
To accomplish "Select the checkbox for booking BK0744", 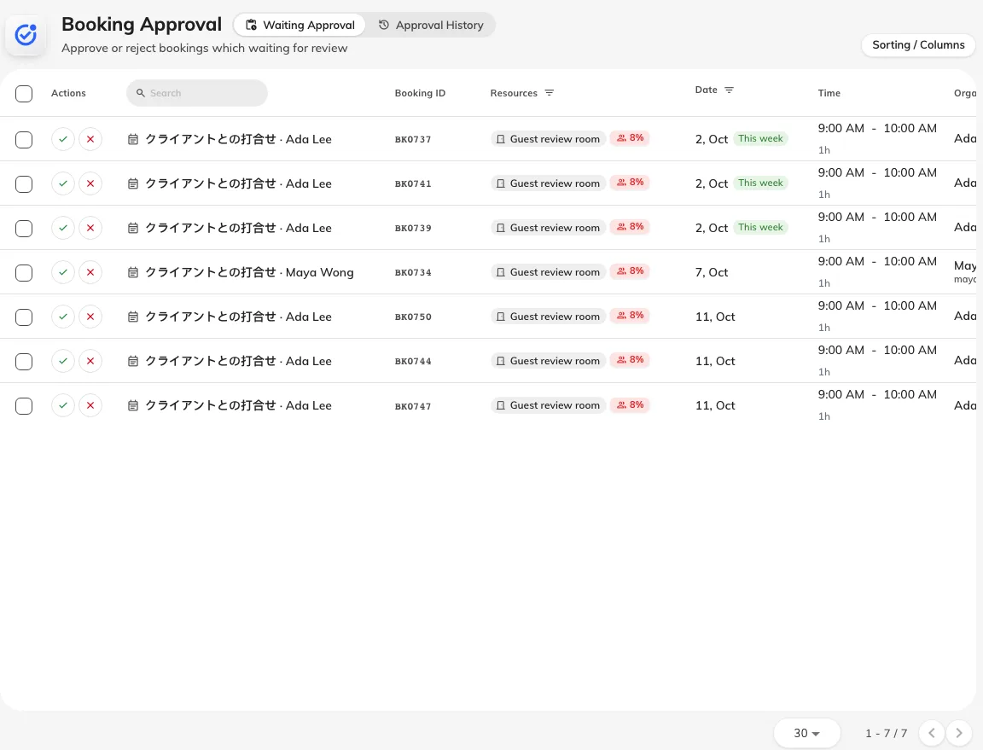I will pos(24,362).
